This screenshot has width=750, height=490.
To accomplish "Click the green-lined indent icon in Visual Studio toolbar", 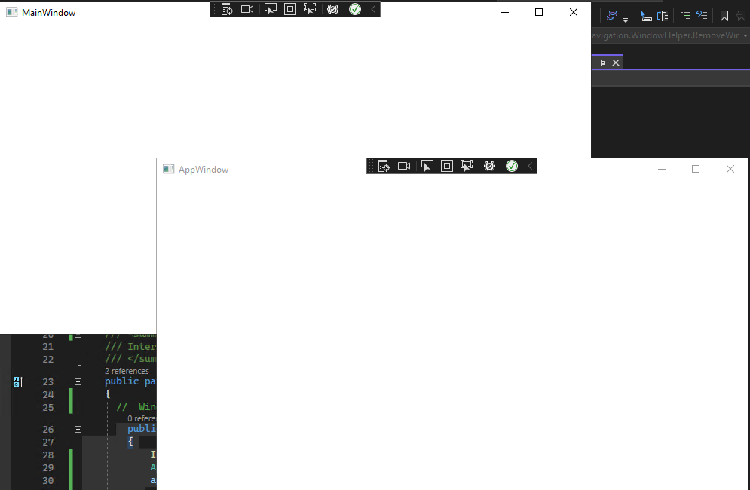I will click(685, 16).
